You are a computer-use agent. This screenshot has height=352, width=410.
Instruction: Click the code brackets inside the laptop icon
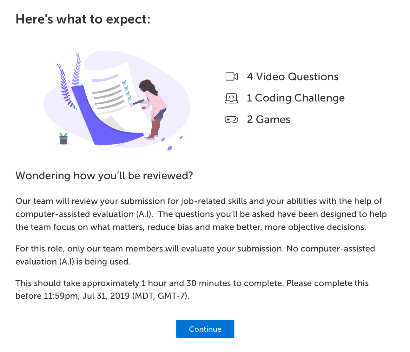click(x=231, y=97)
